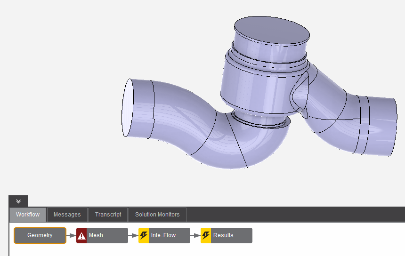Viewport: 405px width, 256px height.
Task: Open the Transcript tab
Action: pyautogui.click(x=108, y=215)
